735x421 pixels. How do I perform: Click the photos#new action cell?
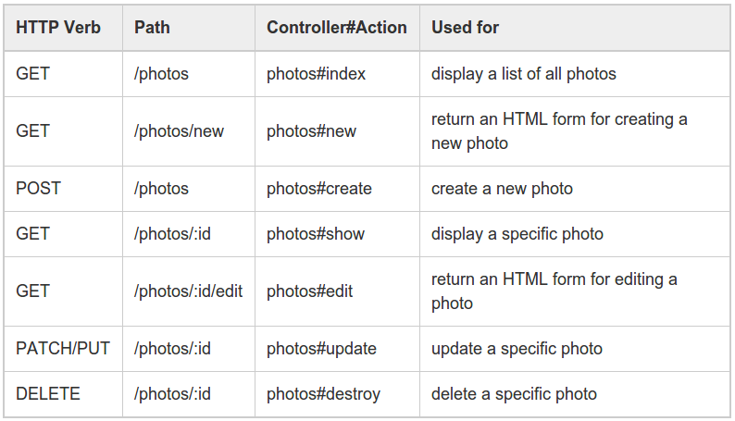[x=311, y=131]
